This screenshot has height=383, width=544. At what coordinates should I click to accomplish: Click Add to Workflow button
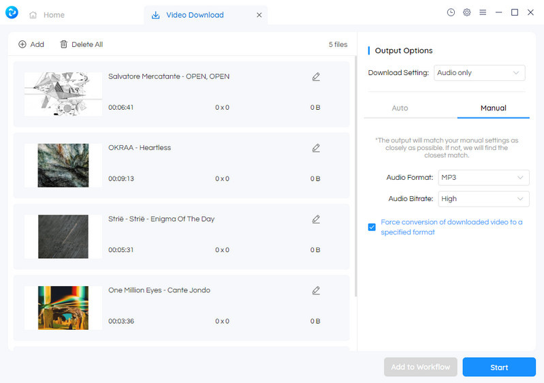click(x=421, y=367)
